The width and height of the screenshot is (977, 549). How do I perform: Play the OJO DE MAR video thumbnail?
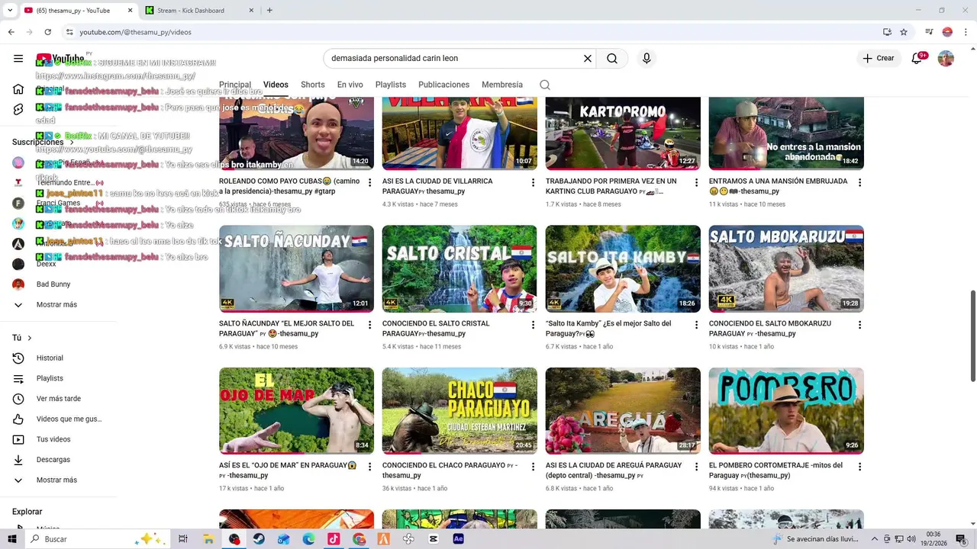296,410
